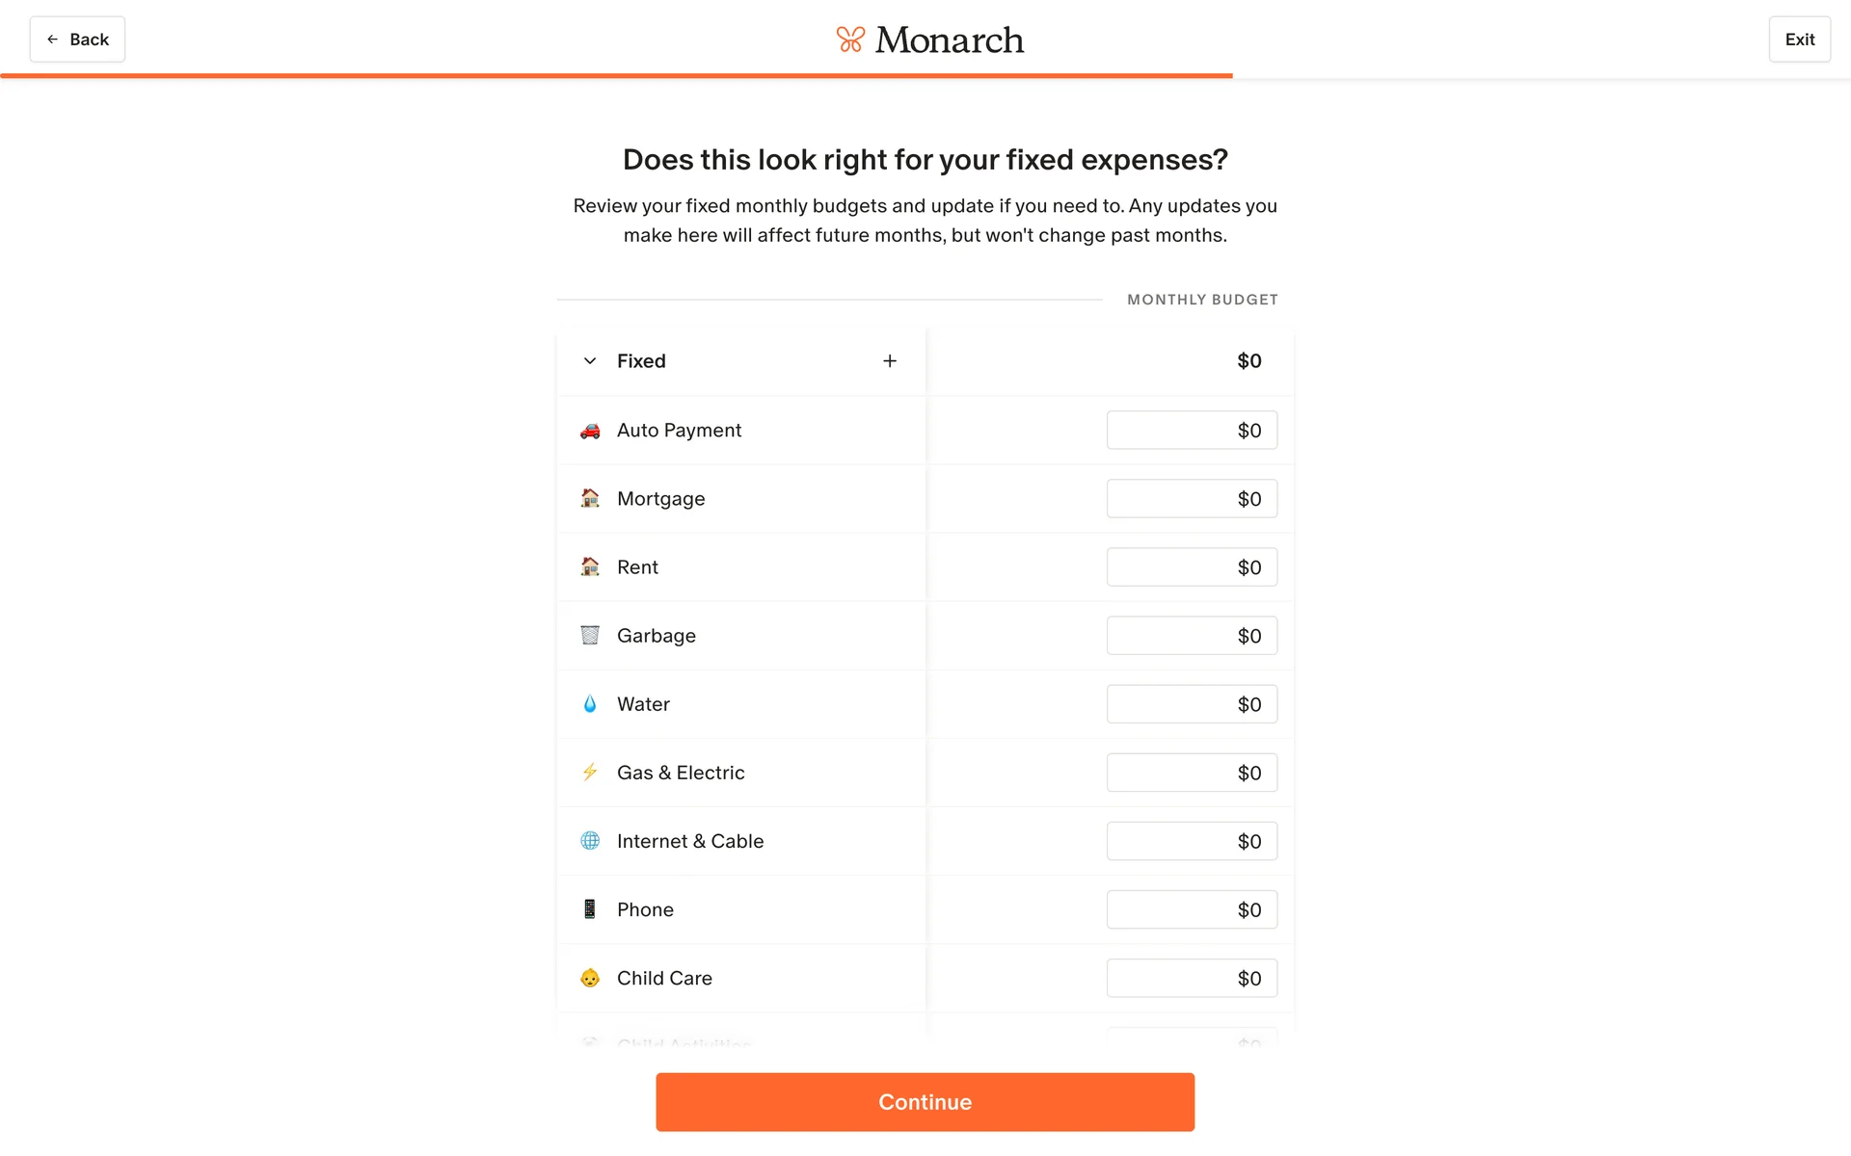
Task: Click the orange setup progress bar
Action: [617, 75]
